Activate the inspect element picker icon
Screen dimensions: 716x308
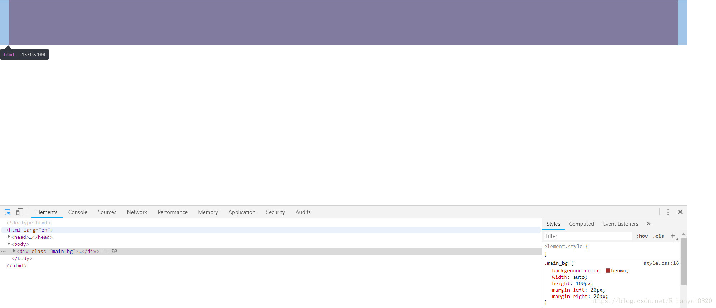tap(8, 212)
